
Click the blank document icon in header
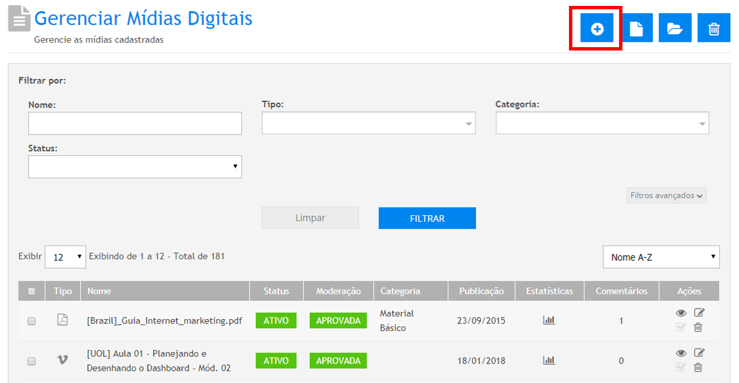click(636, 28)
